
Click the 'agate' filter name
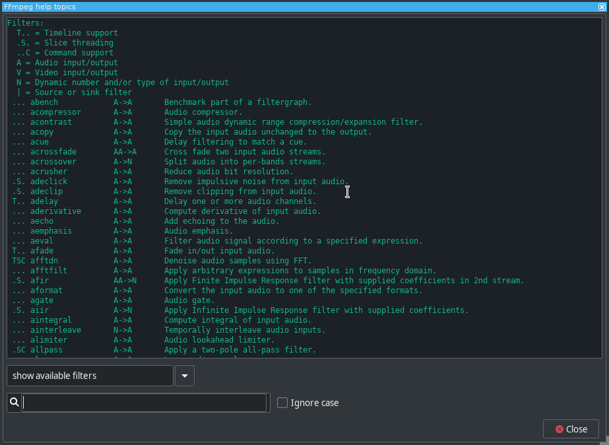(x=42, y=300)
